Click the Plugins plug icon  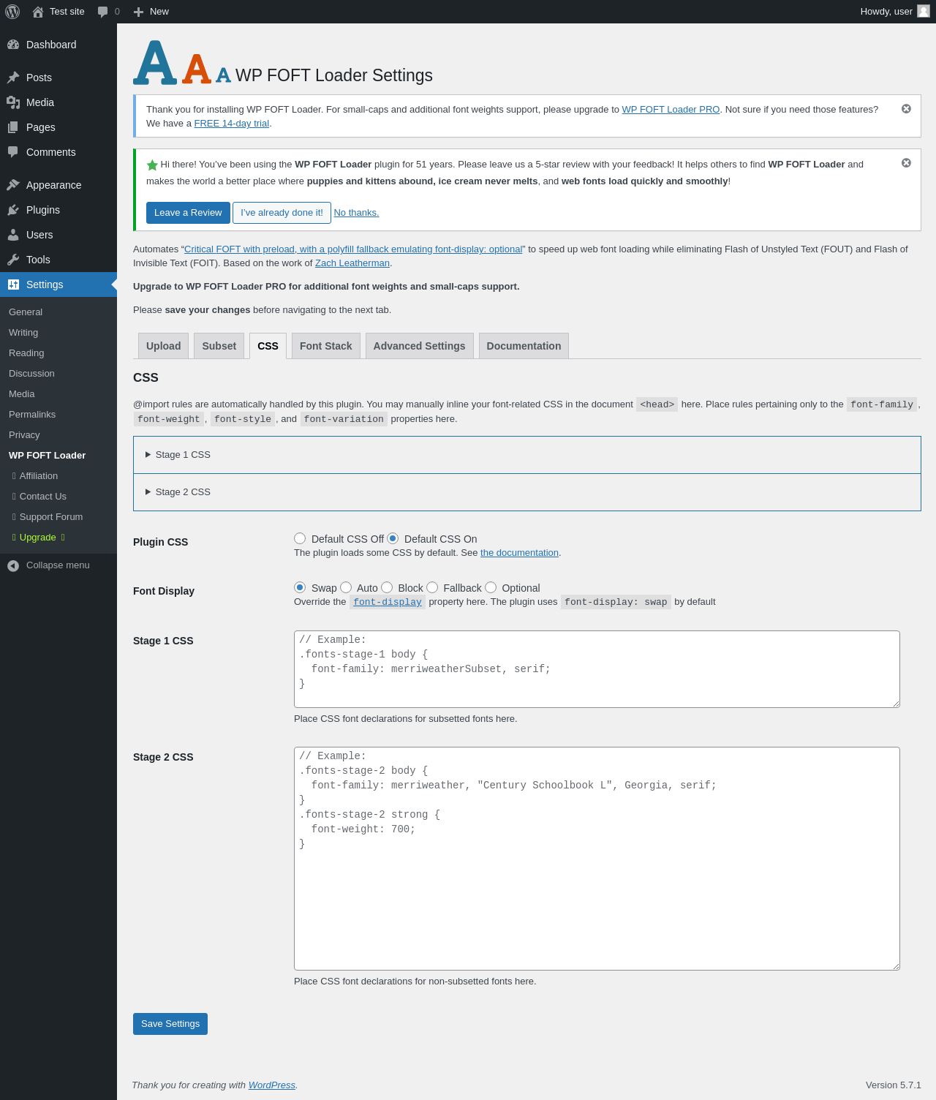point(13,210)
